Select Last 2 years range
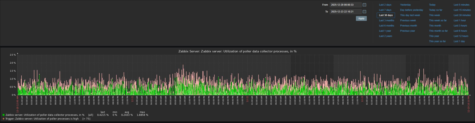Image resolution: width=475 pixels, height=123 pixels. [386, 36]
